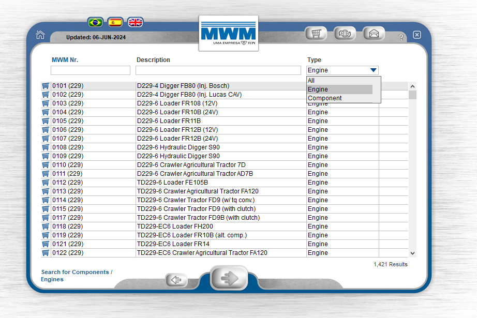Add 0108 (229) to cart
Screen dimensions: 477x318
[46, 147]
